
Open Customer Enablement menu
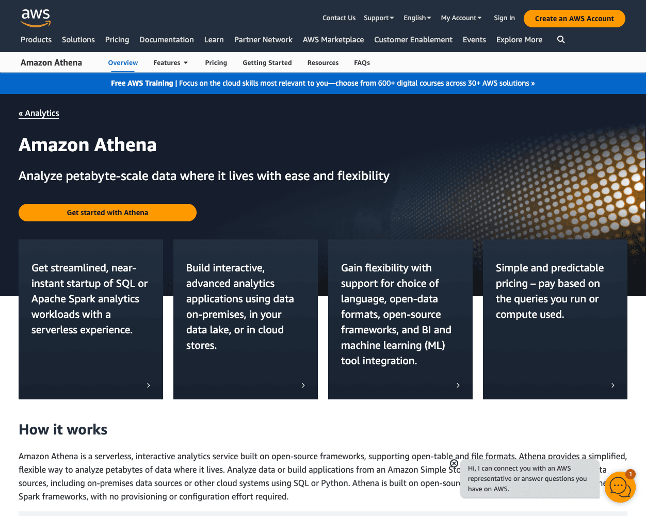click(x=413, y=40)
